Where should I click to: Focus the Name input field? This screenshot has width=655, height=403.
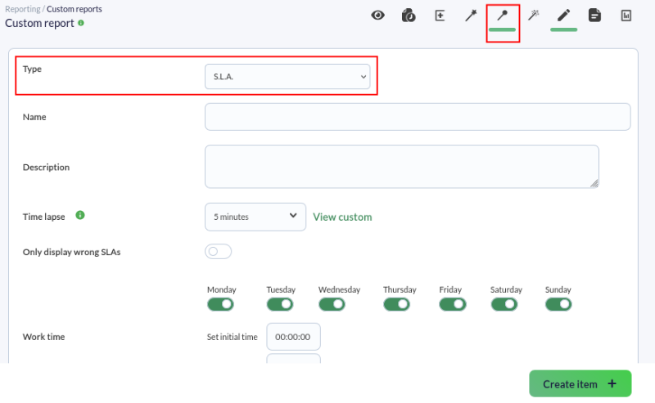[x=418, y=117]
